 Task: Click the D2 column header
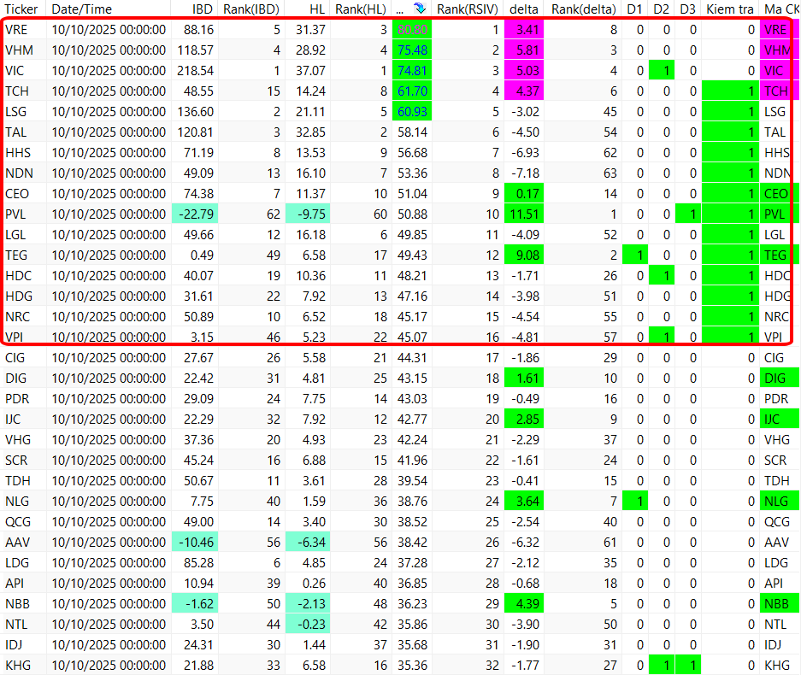pos(661,9)
